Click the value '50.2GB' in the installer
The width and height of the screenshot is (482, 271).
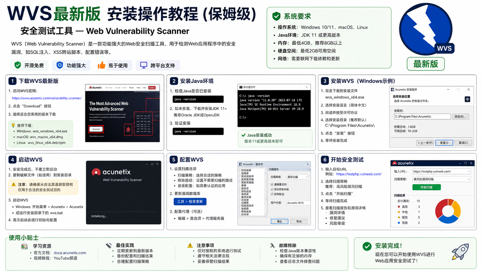point(413,131)
